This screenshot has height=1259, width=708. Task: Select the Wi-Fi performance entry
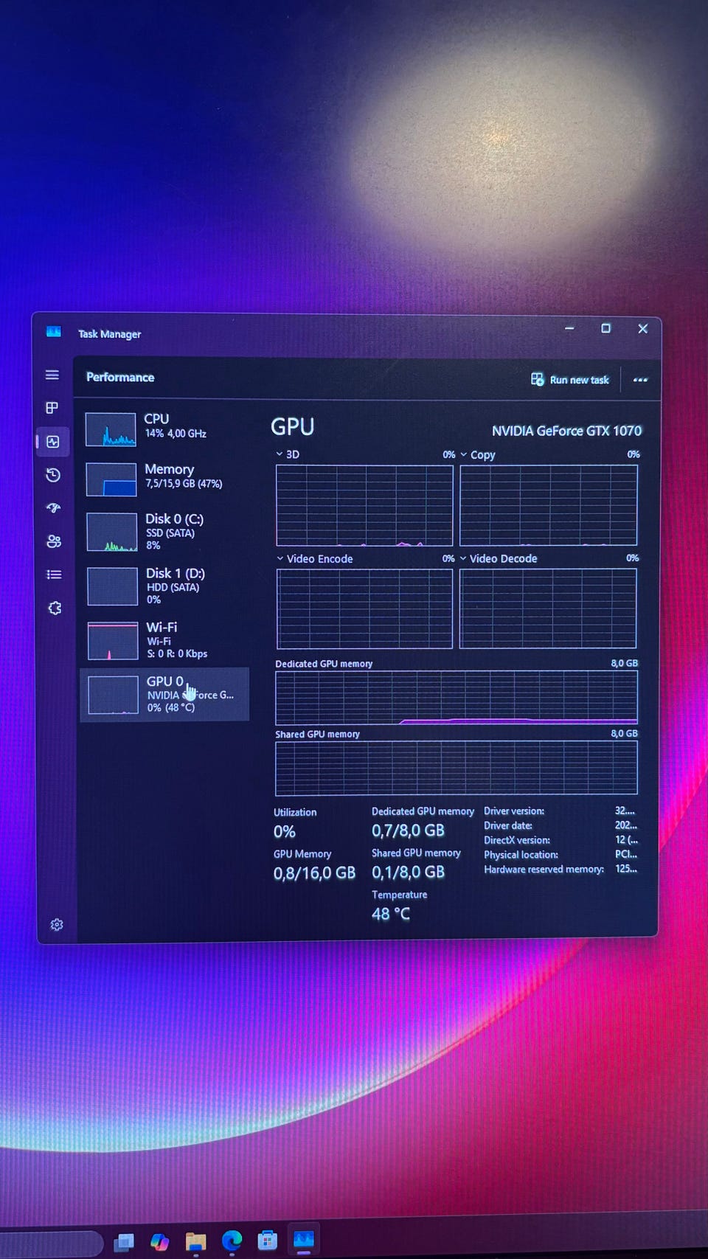pos(164,639)
